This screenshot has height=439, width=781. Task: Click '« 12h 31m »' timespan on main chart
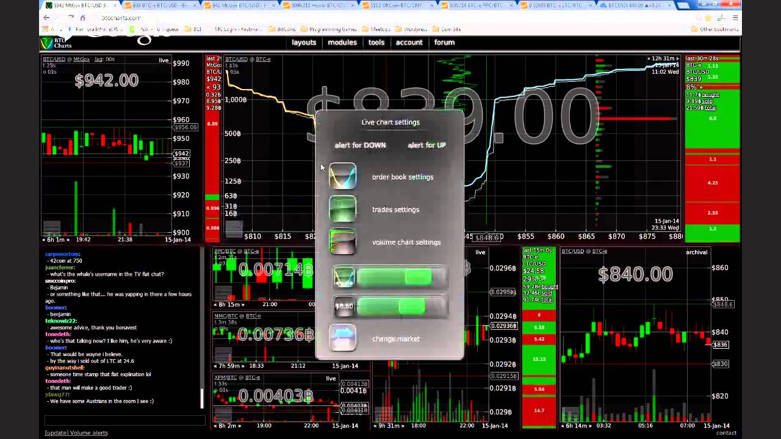coord(663,59)
